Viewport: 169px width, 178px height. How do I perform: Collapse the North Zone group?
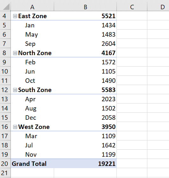[x=15, y=53]
